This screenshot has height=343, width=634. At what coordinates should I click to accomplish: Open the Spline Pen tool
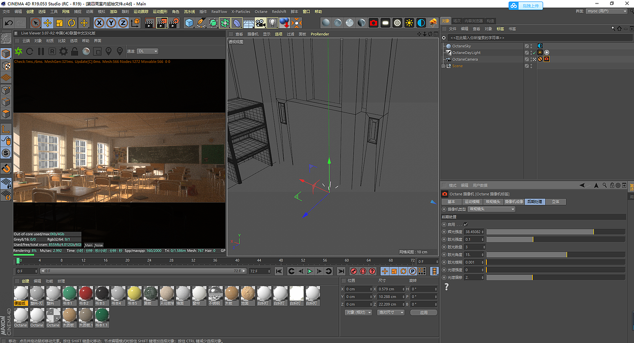[201, 23]
